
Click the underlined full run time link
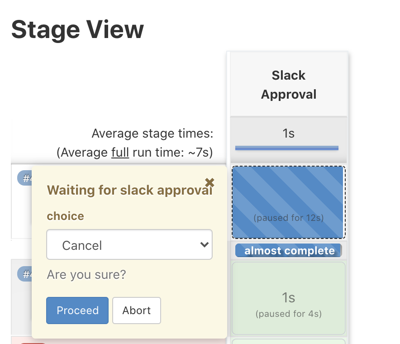[x=121, y=153]
